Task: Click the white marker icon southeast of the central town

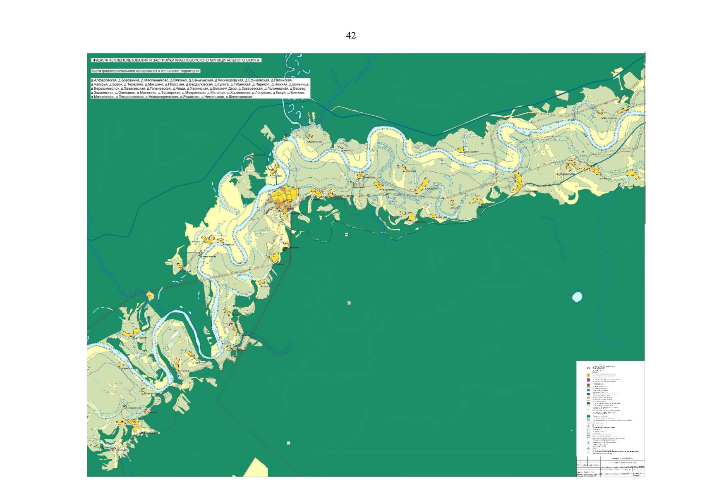Action: (346, 234)
